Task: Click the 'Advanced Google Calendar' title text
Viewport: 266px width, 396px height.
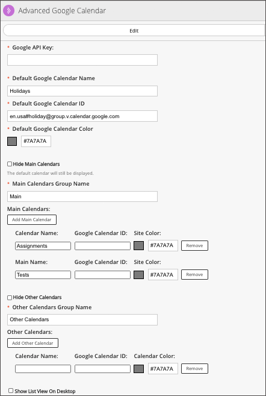Action: point(62,11)
